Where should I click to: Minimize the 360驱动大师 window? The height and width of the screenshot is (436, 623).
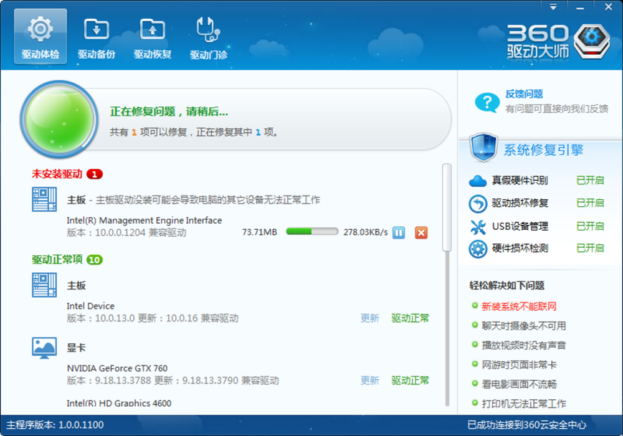580,7
